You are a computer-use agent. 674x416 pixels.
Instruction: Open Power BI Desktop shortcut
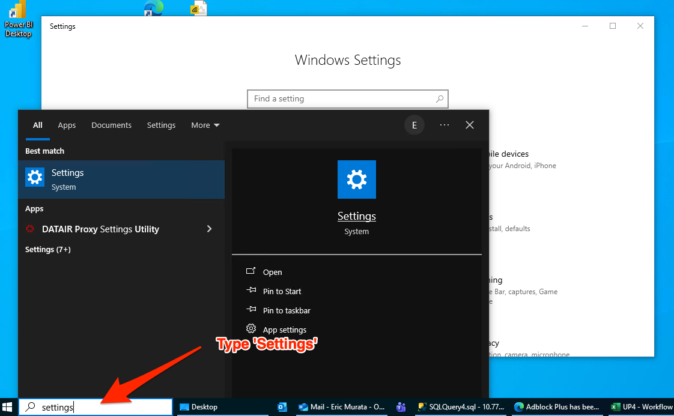pos(18,18)
